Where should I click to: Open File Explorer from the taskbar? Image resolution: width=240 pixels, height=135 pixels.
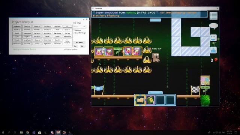[x=21, y=132]
